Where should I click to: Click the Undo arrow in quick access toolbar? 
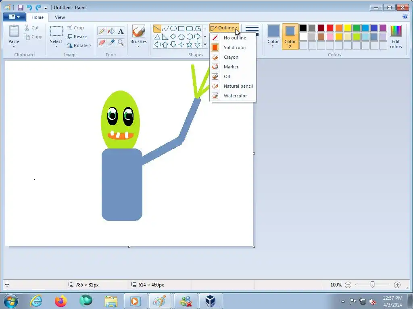coord(29,7)
